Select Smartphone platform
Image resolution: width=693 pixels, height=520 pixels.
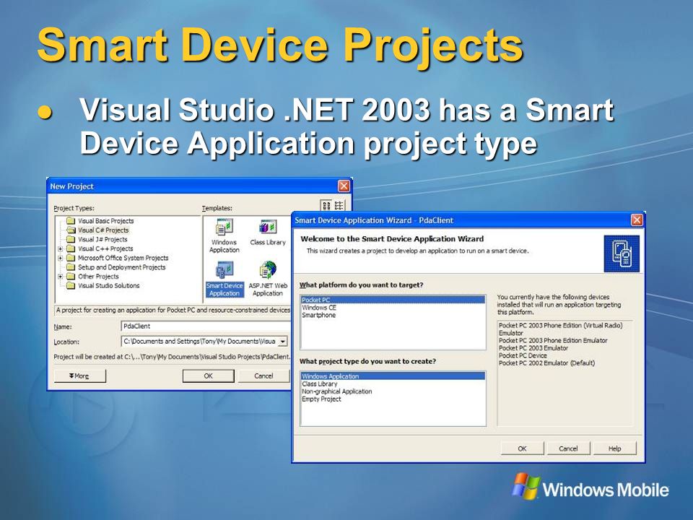(393, 315)
